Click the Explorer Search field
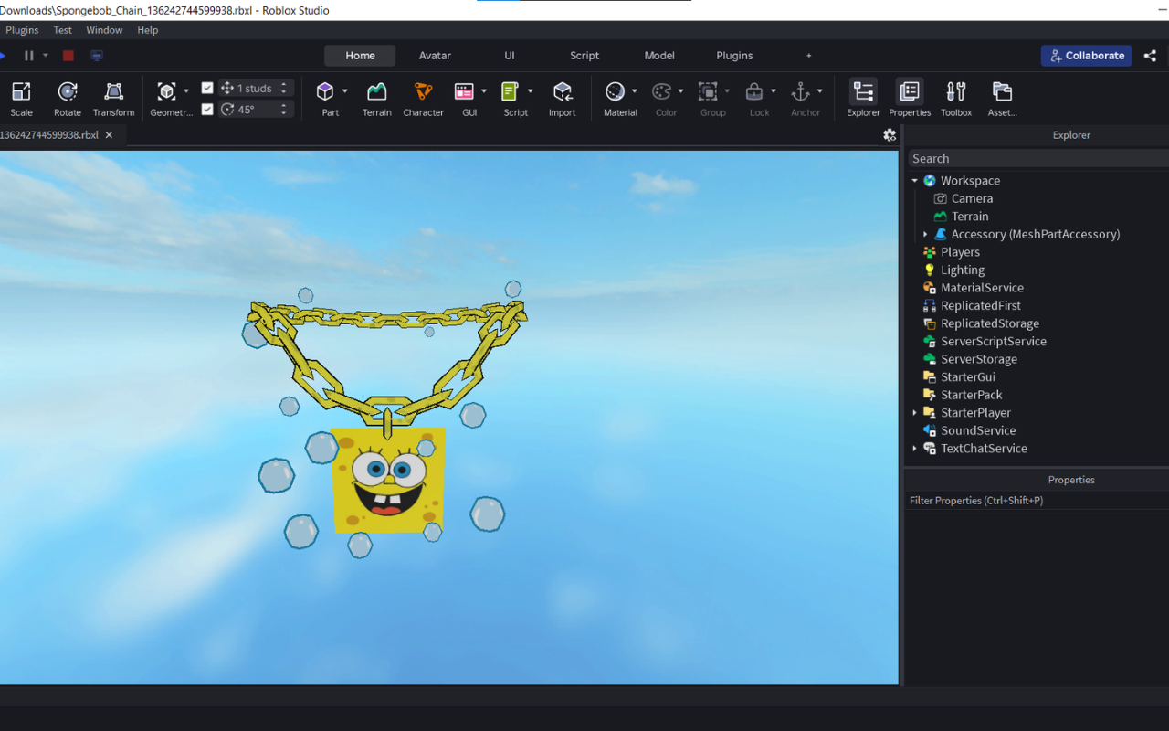1169x731 pixels. pos(1037,158)
